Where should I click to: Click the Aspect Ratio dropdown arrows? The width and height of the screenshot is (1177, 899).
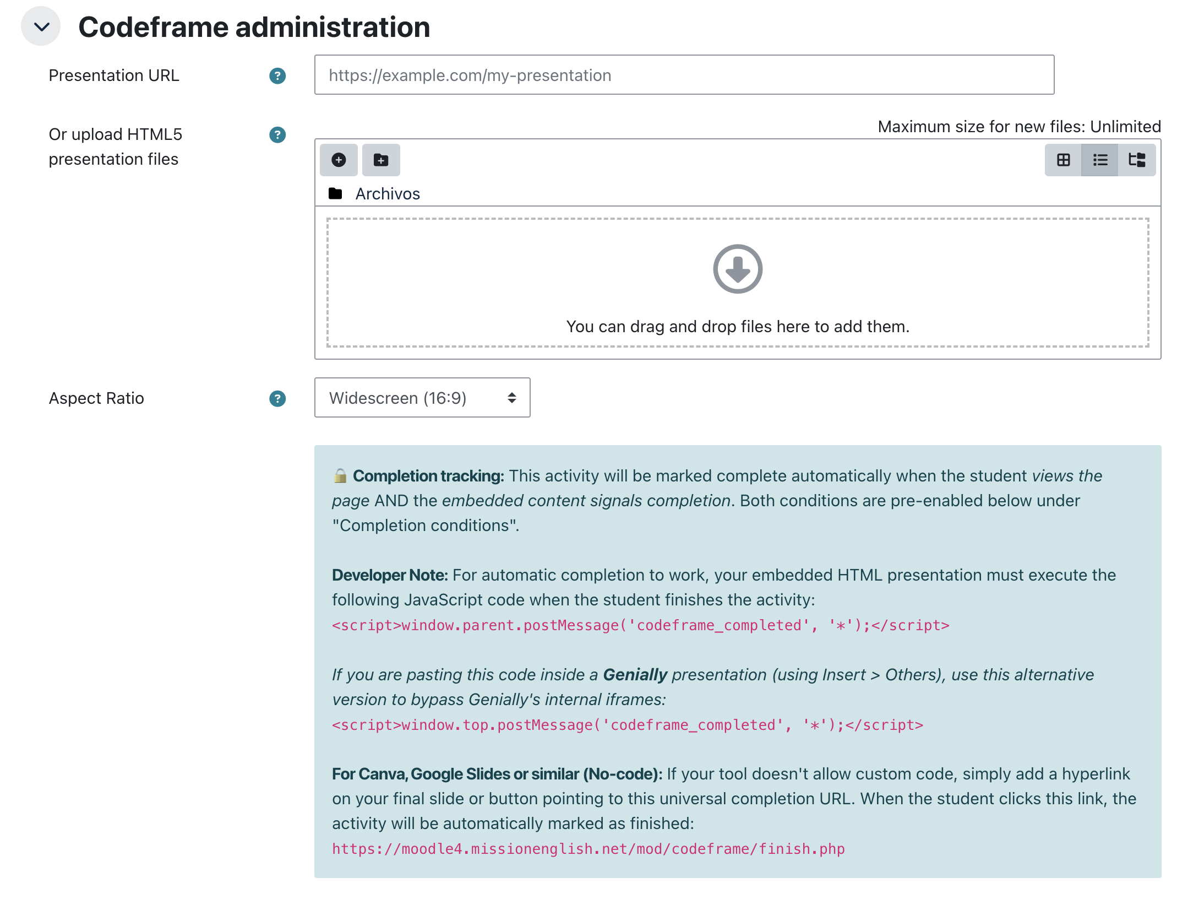(x=512, y=398)
